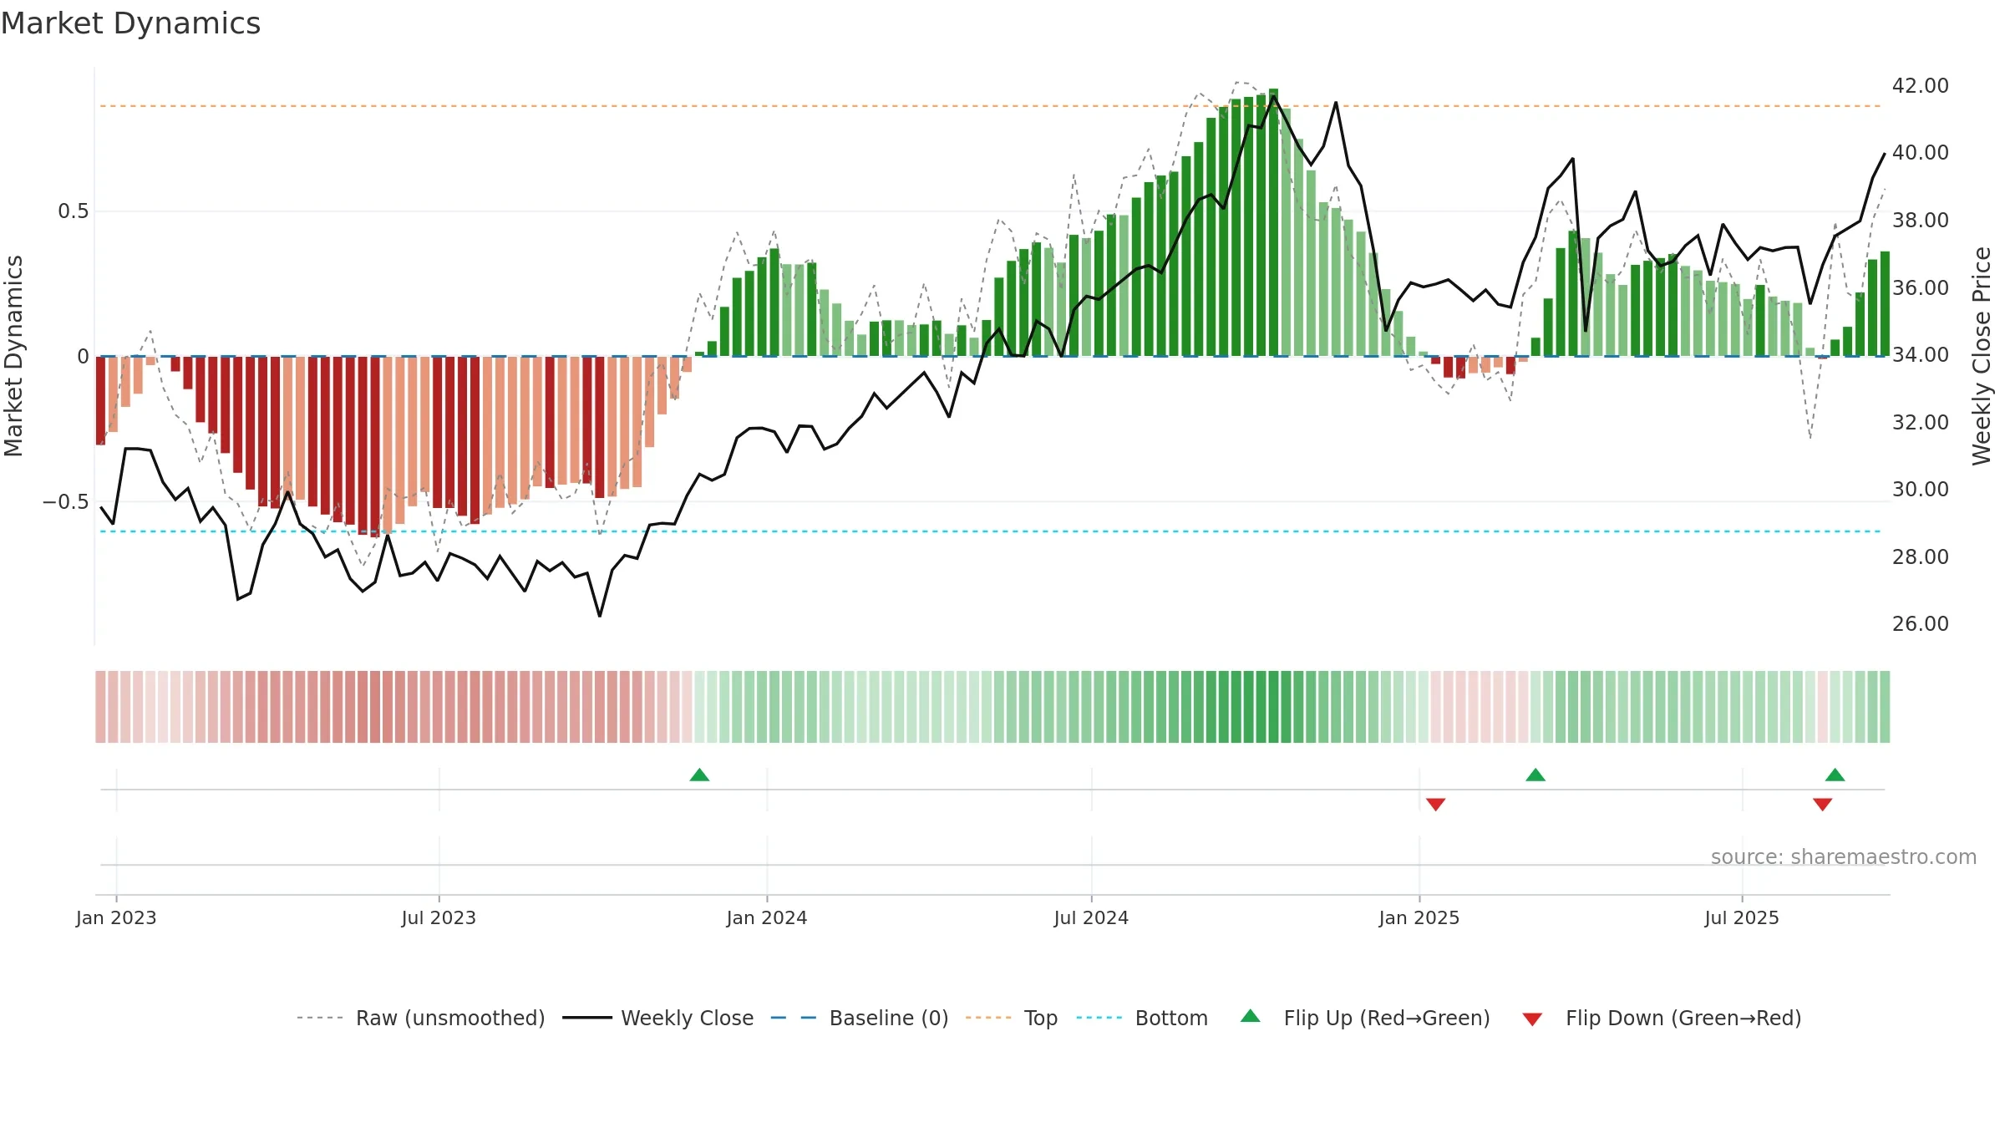Click the 34.00 price axis tick
This screenshot has width=2005, height=1128.
tap(1921, 354)
